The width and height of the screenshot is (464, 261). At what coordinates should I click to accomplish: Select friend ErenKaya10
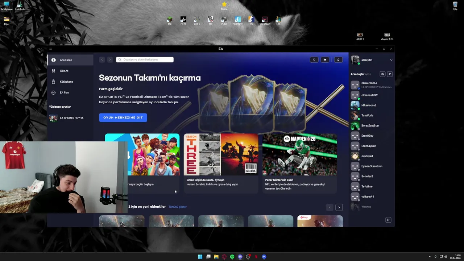[371, 146]
